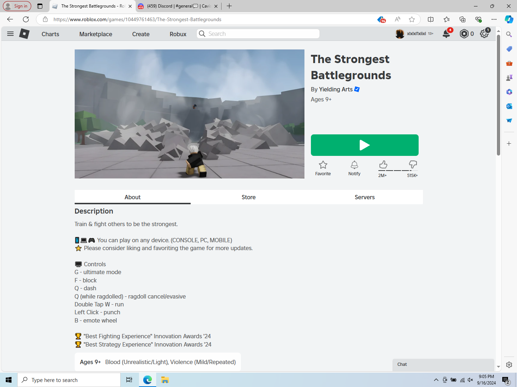517x387 pixels.
Task: Favorite The Strongest Battlegrounds
Action: pyautogui.click(x=323, y=168)
